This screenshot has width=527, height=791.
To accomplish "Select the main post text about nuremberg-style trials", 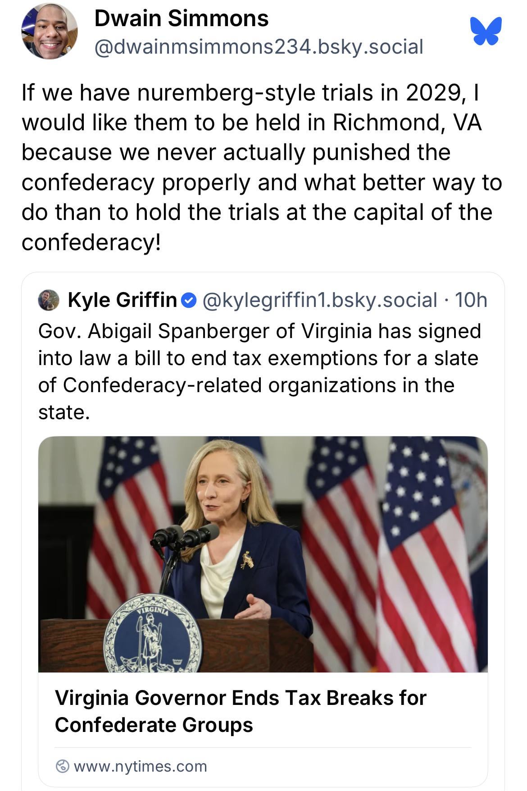I will [x=261, y=167].
